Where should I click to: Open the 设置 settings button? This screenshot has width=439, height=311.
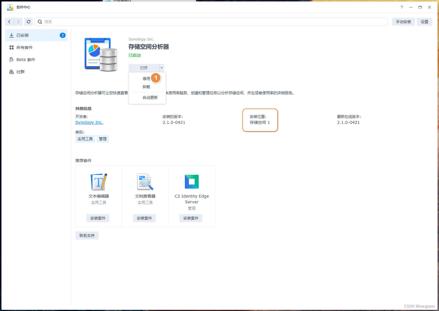(424, 22)
